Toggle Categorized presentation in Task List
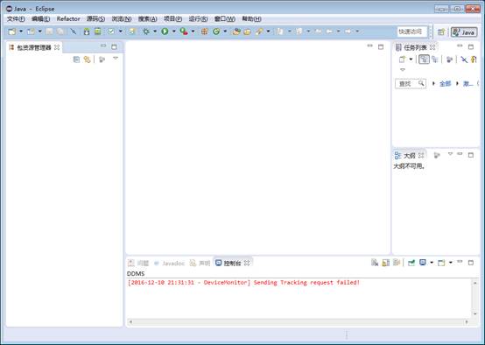The width and height of the screenshot is (485, 345). tap(424, 60)
